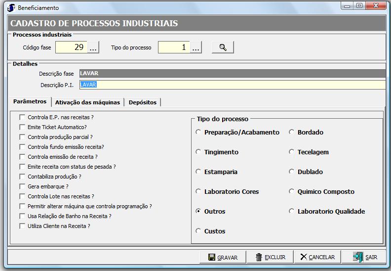Image resolution: width=391 pixels, height=271 pixels.
Task: Click the CANCELAR X button
Action: [x=317, y=257]
